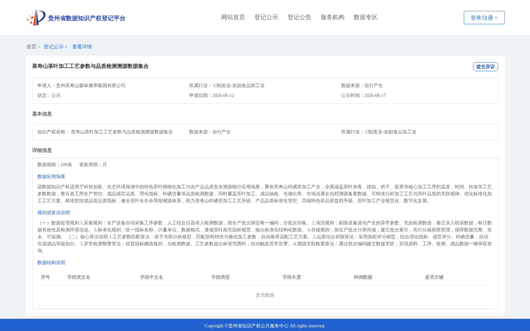
Task: Click the 数据结构说明 heading
Action: point(51,262)
